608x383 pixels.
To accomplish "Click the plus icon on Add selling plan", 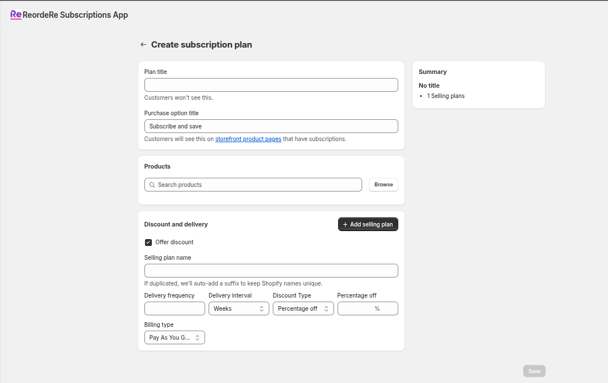I will 345,225.
